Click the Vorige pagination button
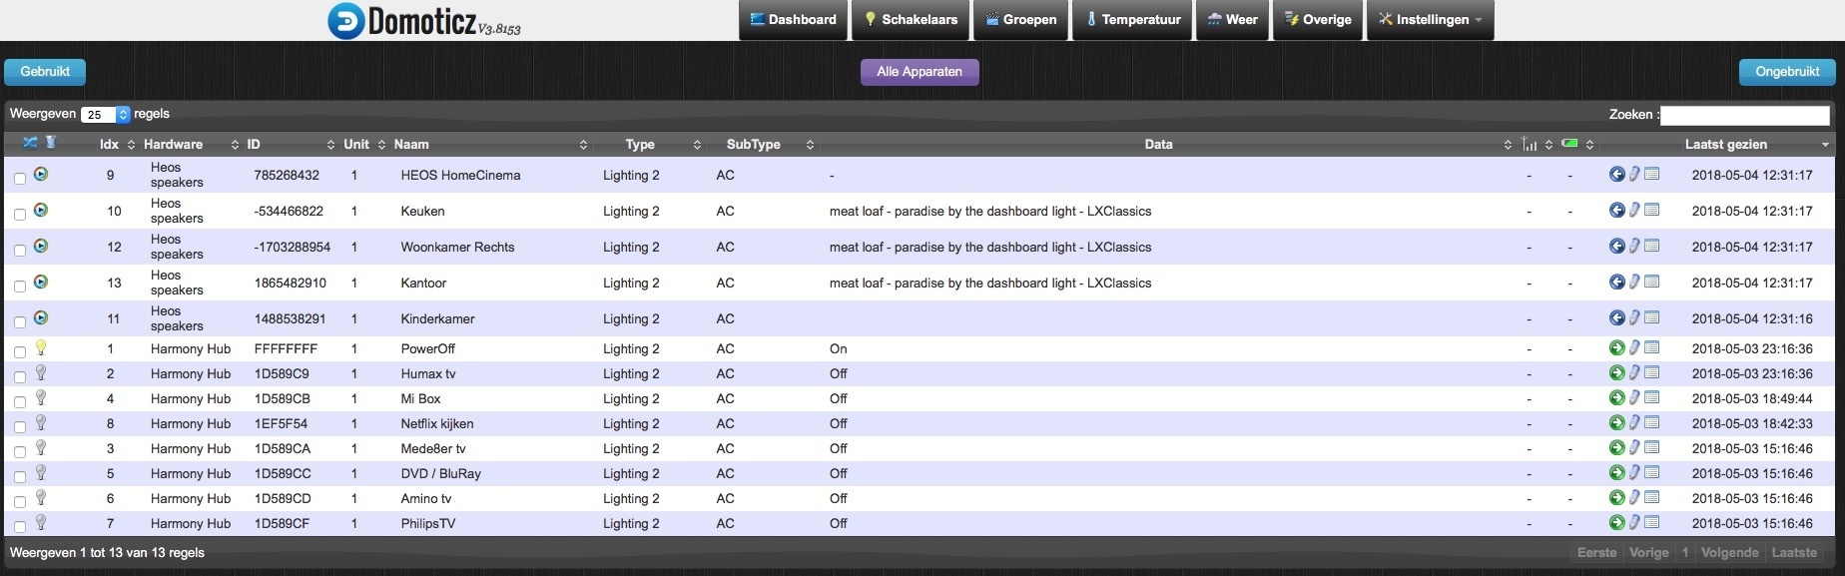This screenshot has height=576, width=1845. click(1649, 552)
